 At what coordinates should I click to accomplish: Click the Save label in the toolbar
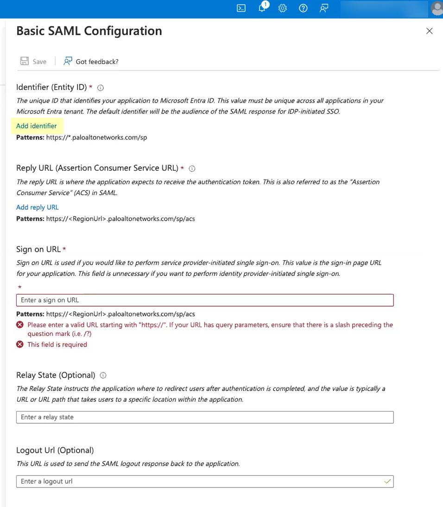tap(39, 61)
